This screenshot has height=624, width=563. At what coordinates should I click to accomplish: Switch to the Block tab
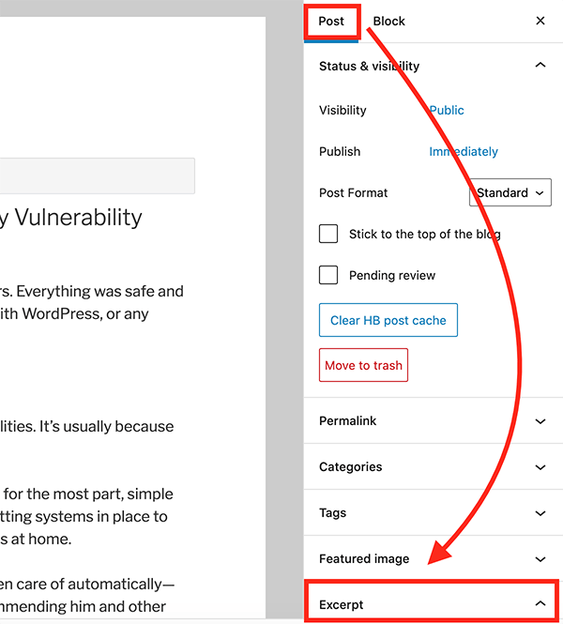[388, 21]
